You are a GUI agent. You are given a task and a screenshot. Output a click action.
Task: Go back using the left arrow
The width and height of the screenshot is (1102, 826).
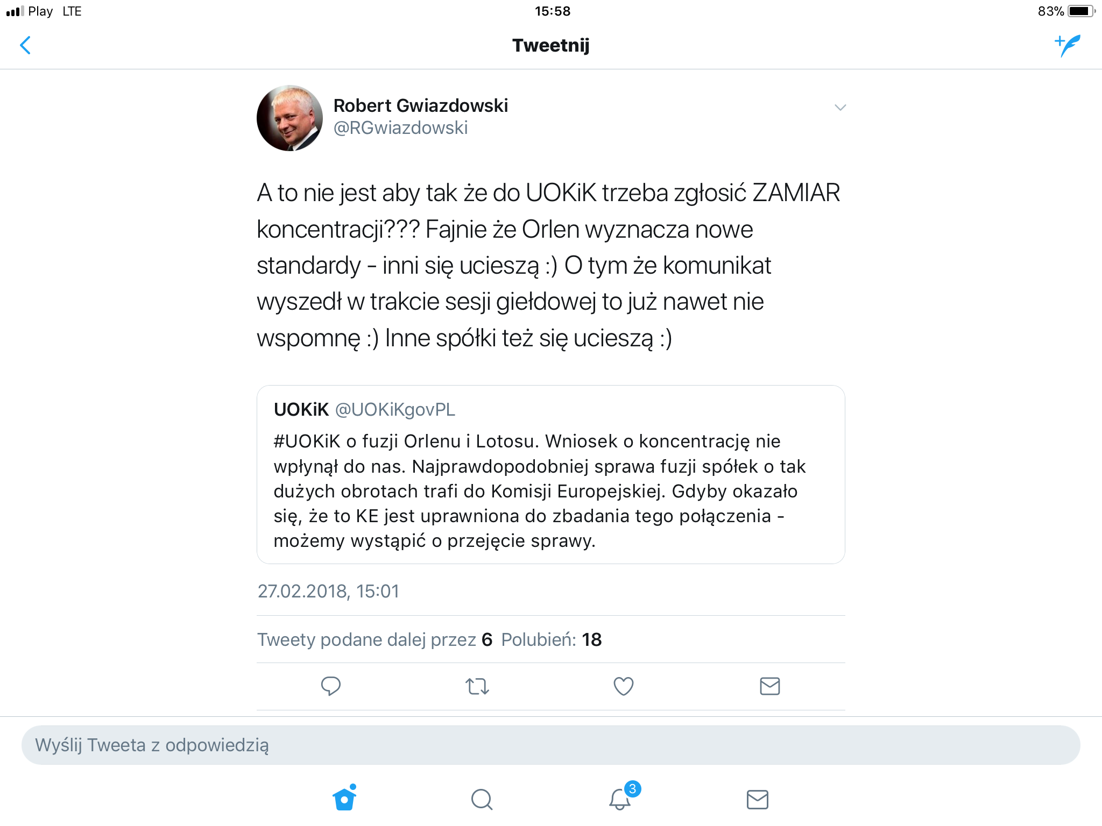(x=25, y=45)
